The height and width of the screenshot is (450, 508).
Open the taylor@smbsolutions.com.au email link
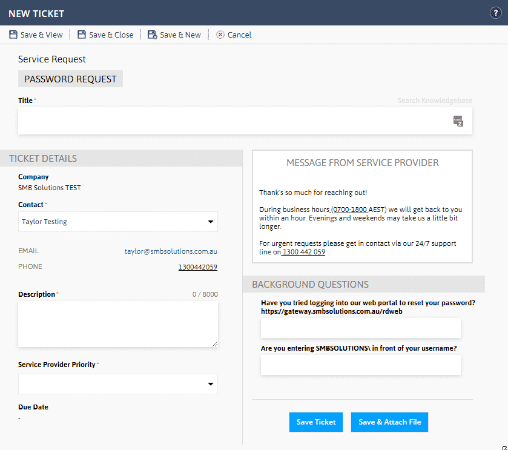pyautogui.click(x=171, y=251)
